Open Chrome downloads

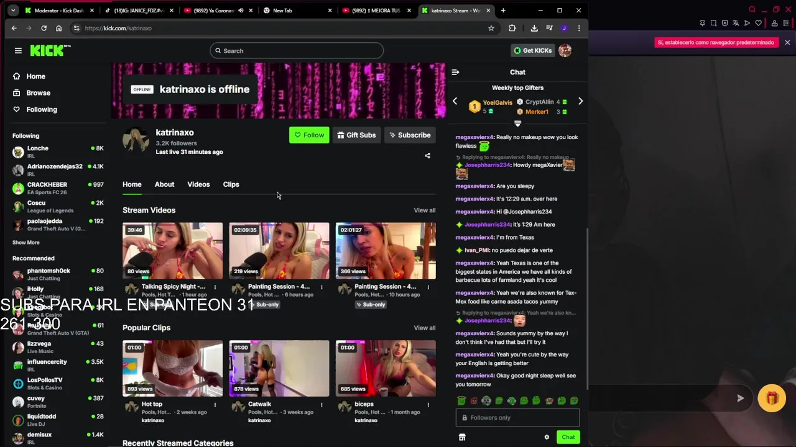[x=534, y=28]
